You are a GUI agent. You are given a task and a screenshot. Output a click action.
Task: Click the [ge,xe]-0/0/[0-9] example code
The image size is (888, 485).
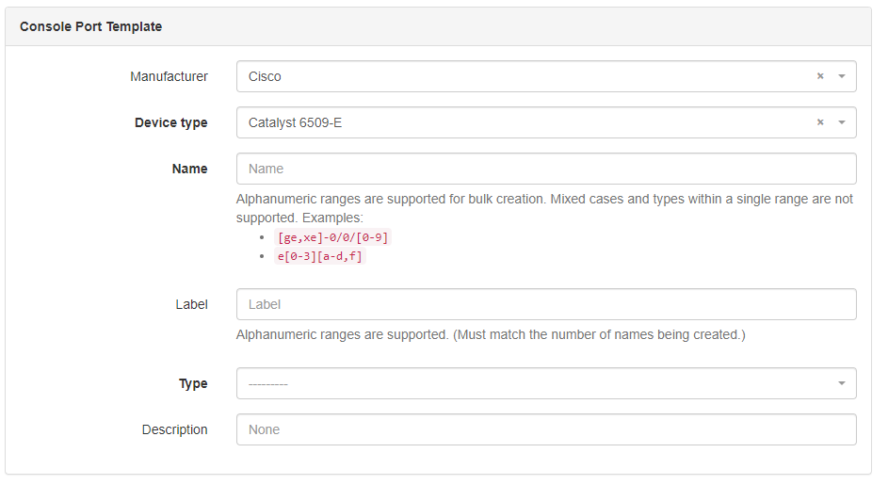click(x=332, y=237)
